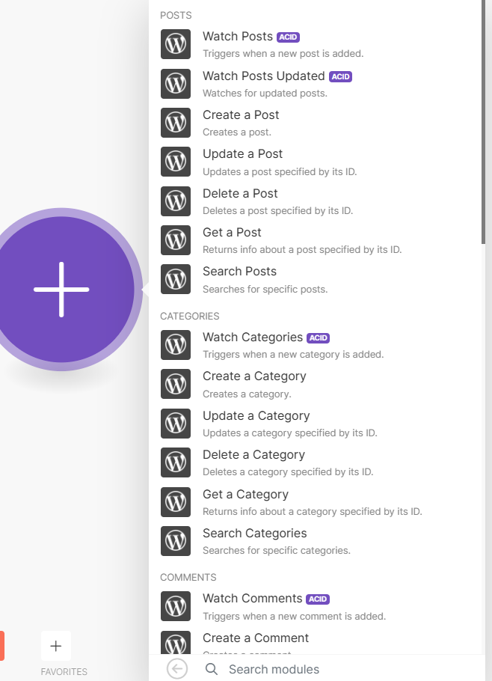Screen dimensions: 492x681
Task: Choose the Update a Post module
Action: pyautogui.click(x=242, y=154)
